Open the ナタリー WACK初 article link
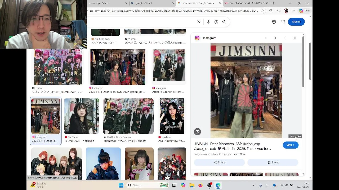This screenshot has height=190, width=339. coord(155,43)
